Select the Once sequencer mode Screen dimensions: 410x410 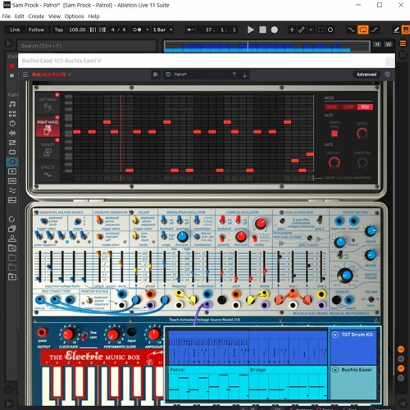[332, 107]
